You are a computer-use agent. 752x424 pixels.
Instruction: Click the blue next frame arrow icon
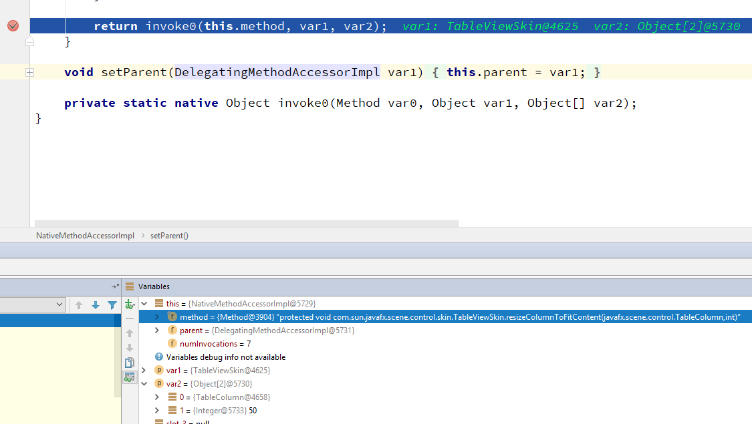click(x=95, y=305)
